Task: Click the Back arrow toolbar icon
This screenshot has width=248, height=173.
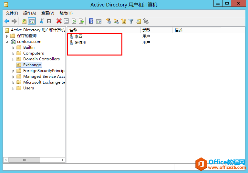Action: click(x=7, y=21)
